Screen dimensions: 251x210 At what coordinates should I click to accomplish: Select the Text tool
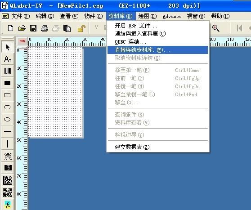[x=8, y=59]
